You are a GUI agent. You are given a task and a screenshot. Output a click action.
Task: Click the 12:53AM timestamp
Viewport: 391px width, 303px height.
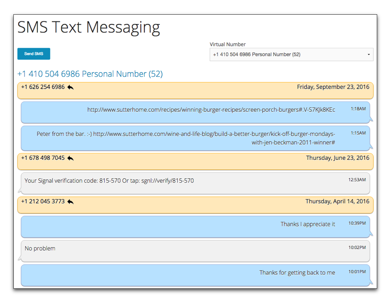click(357, 180)
